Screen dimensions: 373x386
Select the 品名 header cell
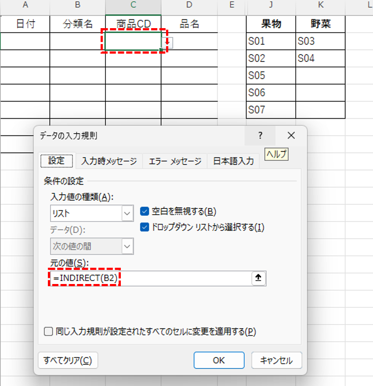coord(189,24)
